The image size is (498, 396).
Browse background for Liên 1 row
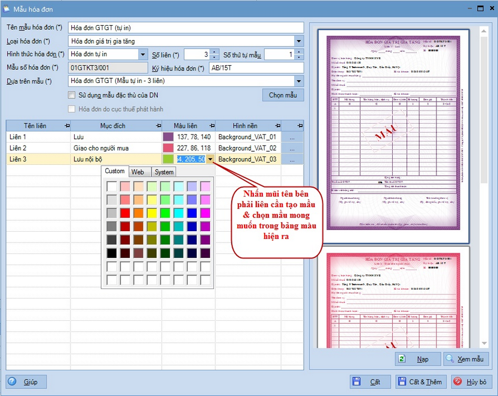tap(292, 137)
